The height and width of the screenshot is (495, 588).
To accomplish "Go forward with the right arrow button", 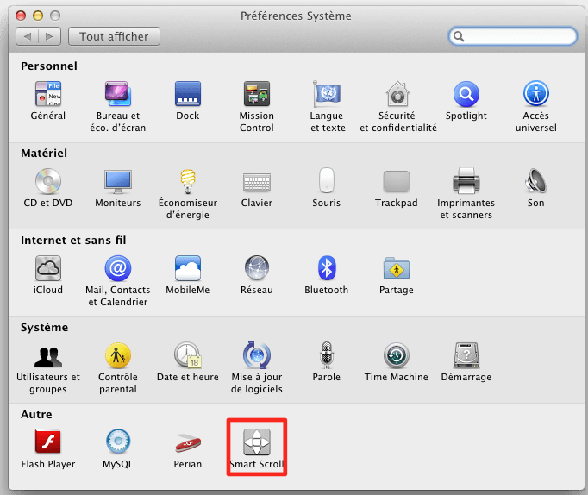I will [x=50, y=36].
